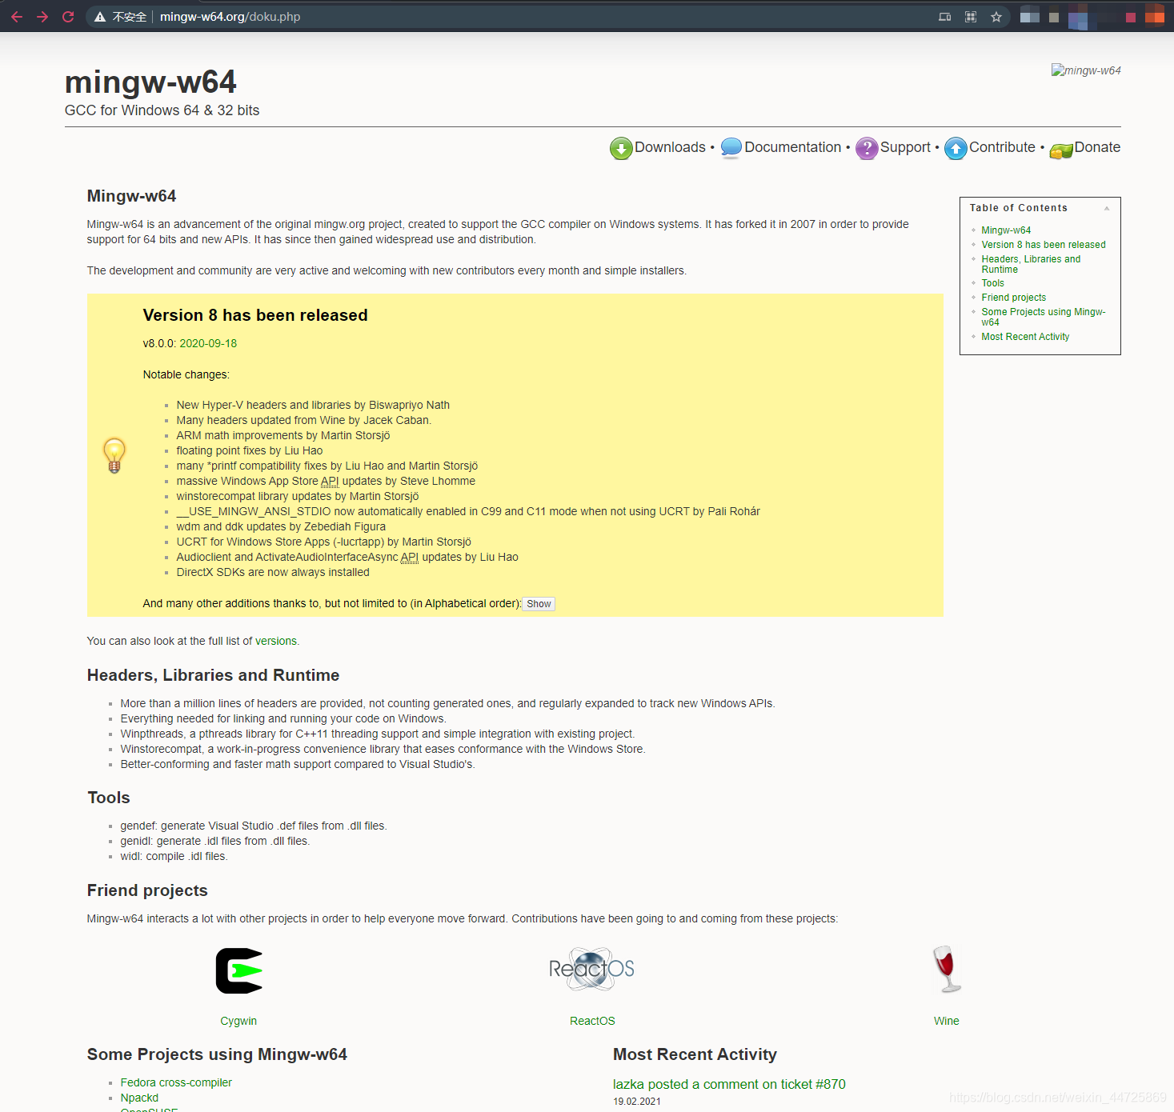The height and width of the screenshot is (1112, 1174).
Task: Click the QR code icon in address bar
Action: tap(971, 17)
